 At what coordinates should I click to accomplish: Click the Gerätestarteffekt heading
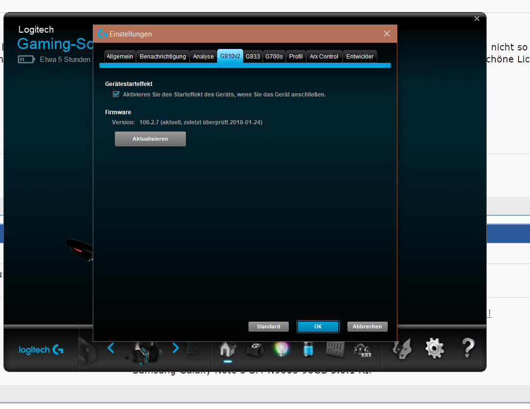pos(128,84)
